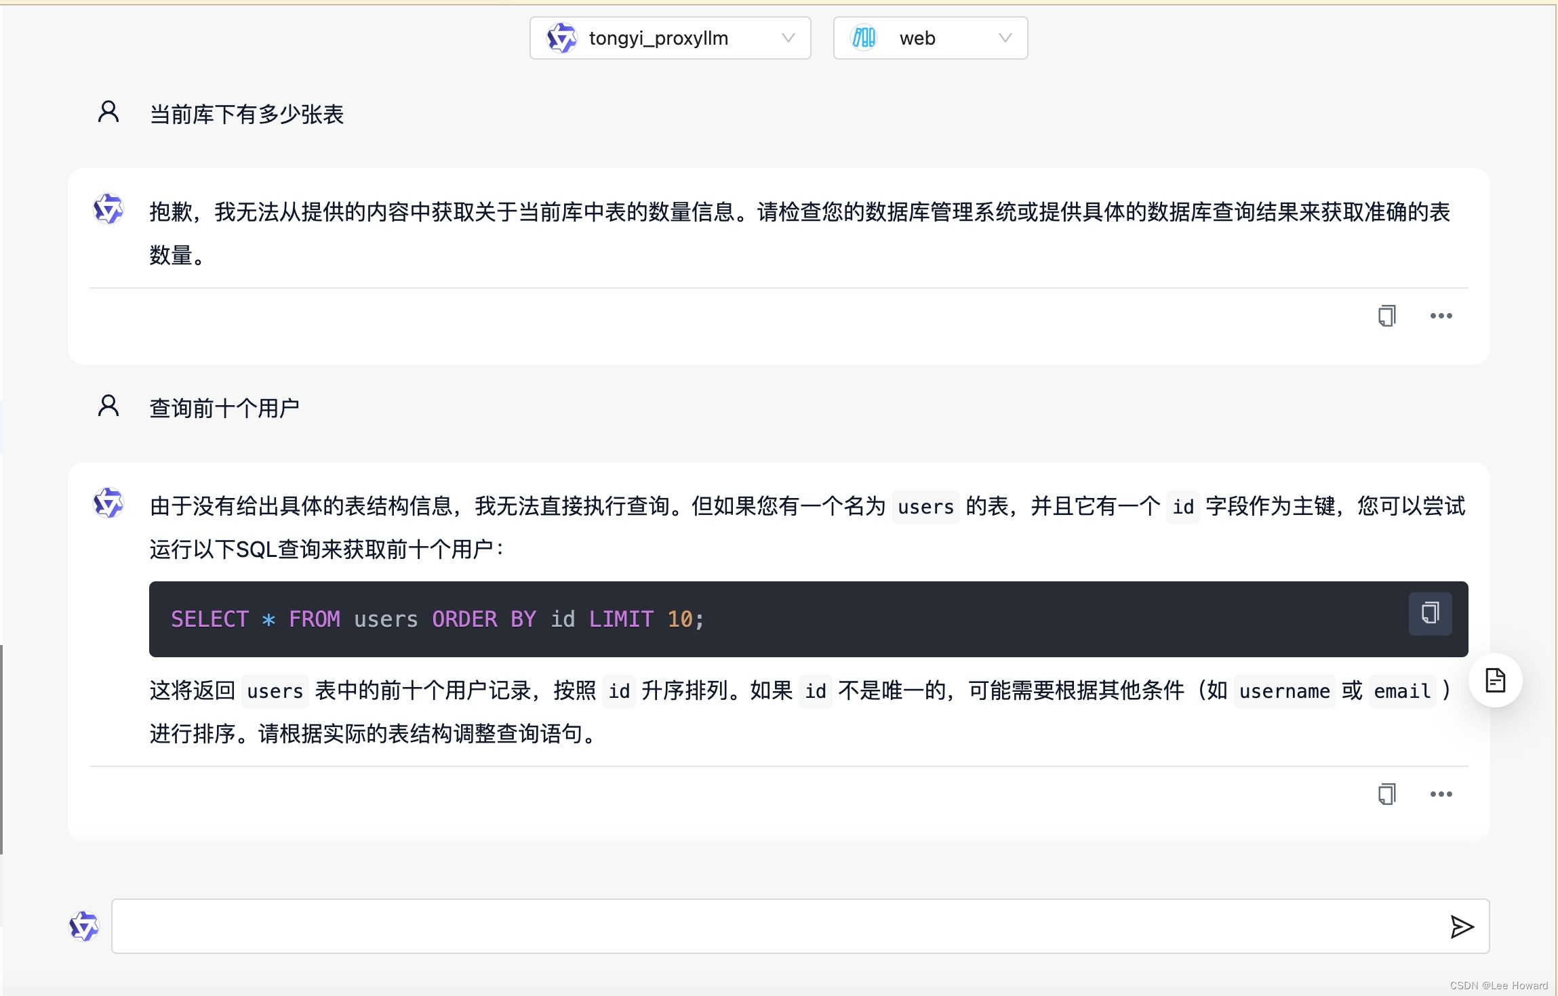Open more options for second reply

(1441, 794)
